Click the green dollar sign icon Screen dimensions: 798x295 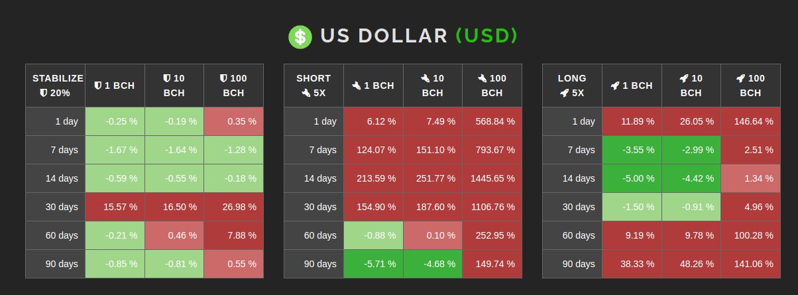coord(300,36)
